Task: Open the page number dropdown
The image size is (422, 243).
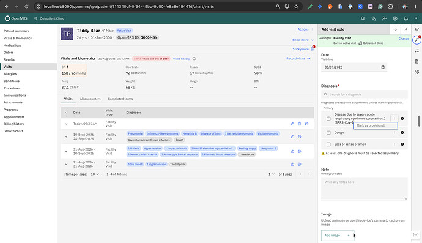Action: pos(272,174)
